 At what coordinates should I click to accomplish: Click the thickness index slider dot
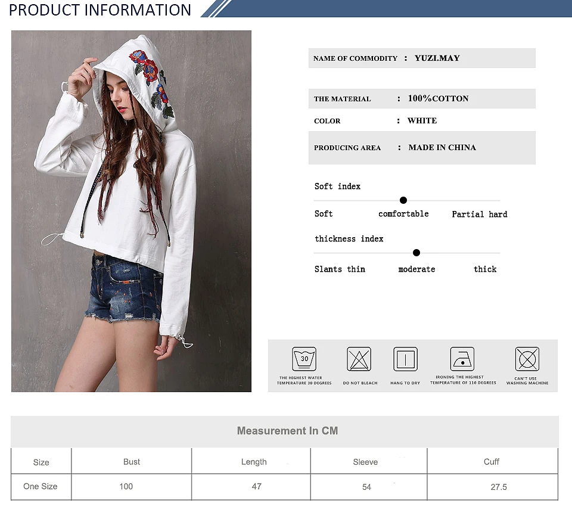(x=416, y=253)
